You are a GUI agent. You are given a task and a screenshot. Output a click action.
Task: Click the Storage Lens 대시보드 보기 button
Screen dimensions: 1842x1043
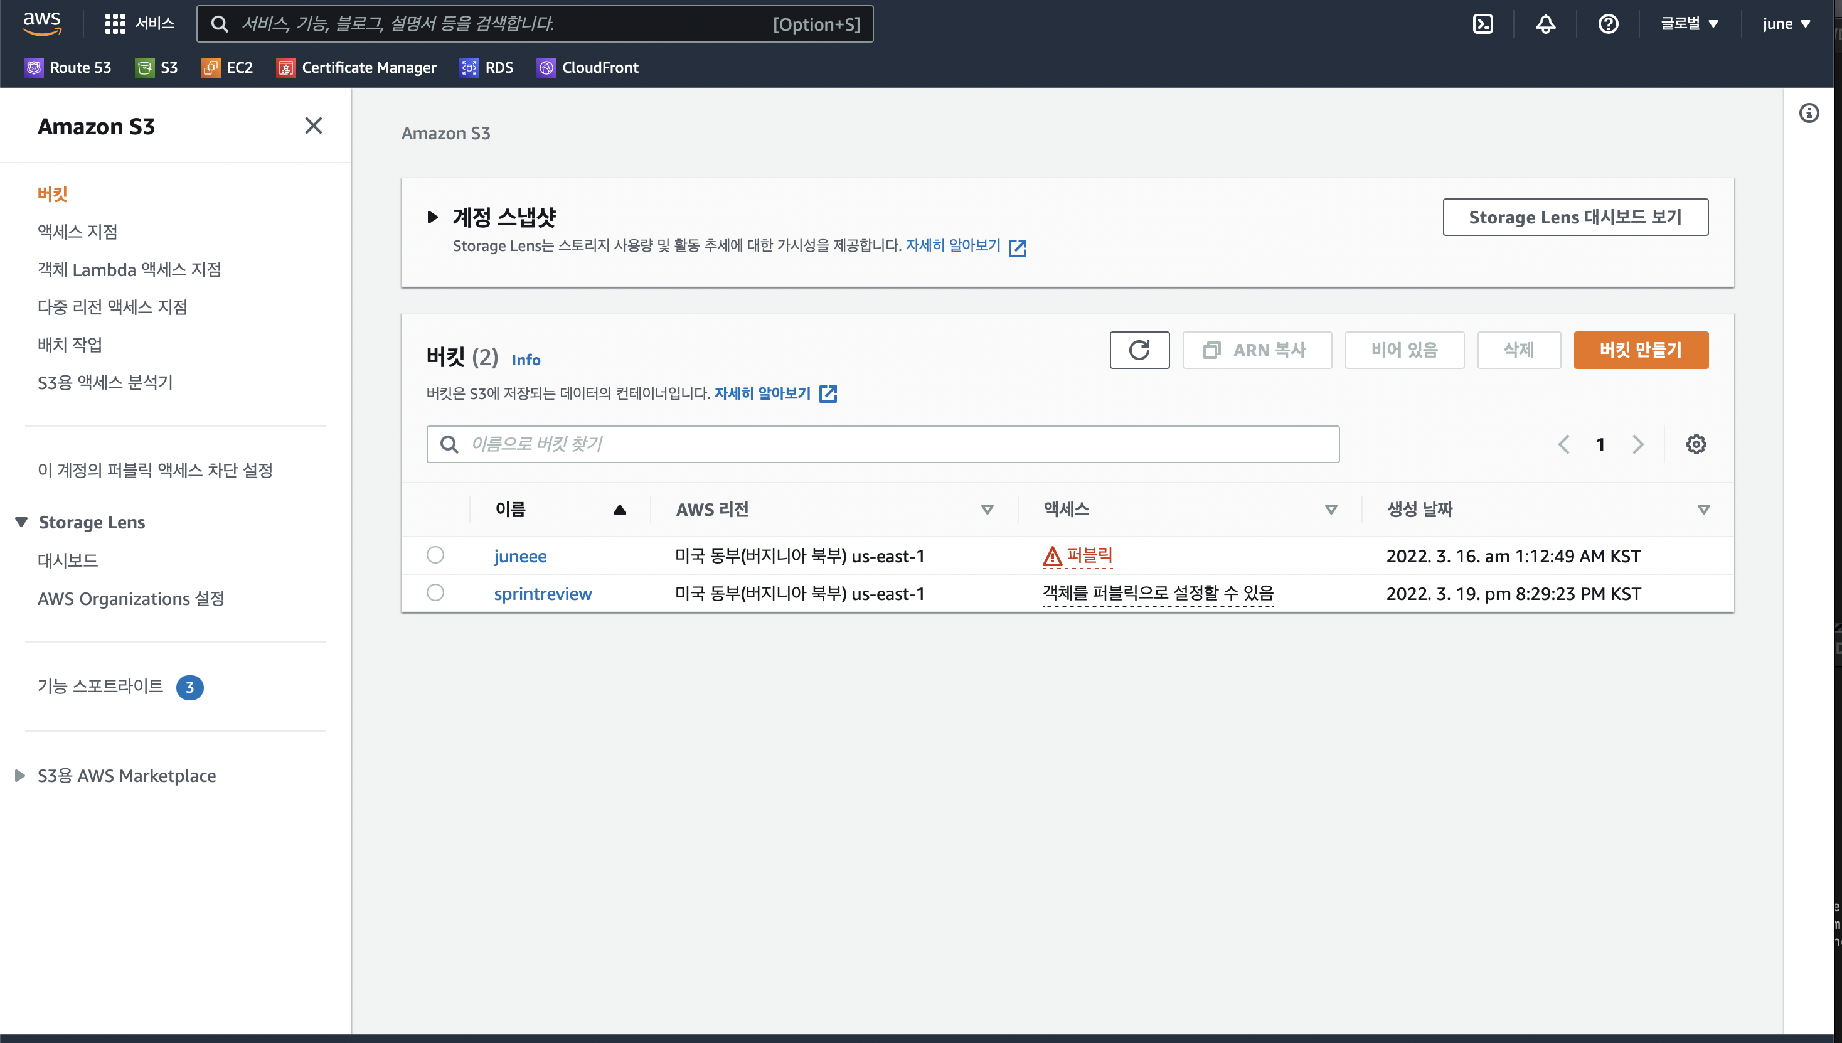click(x=1575, y=217)
